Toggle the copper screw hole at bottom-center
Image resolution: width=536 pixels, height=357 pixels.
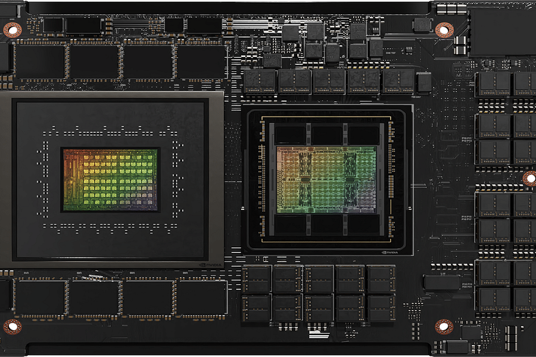tap(445, 327)
